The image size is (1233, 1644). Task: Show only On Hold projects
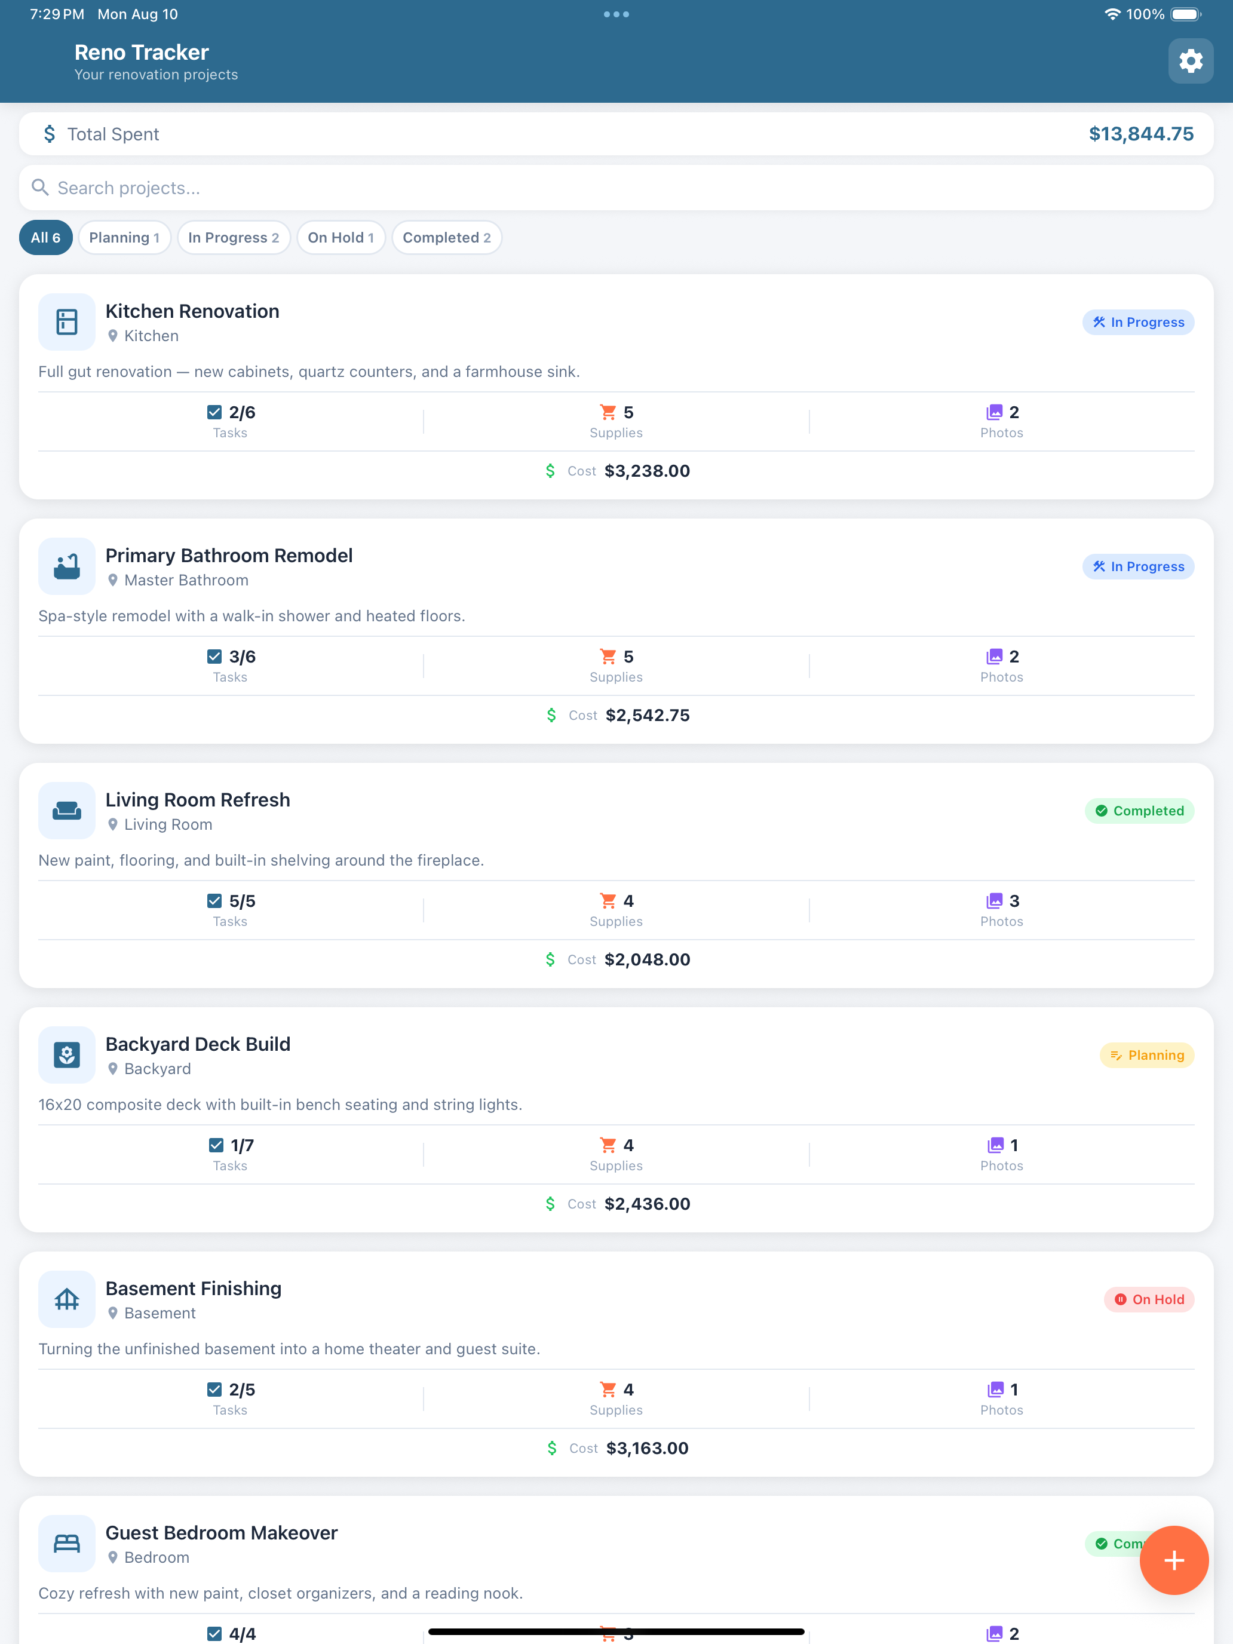click(x=341, y=238)
